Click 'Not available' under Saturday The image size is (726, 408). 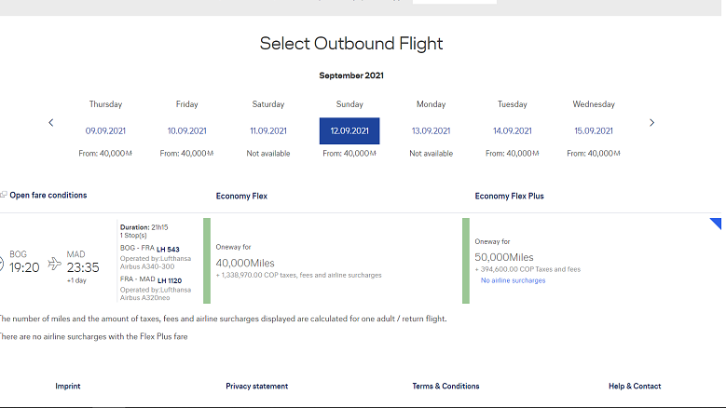point(268,153)
